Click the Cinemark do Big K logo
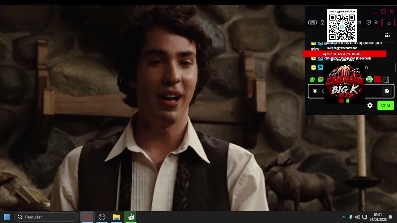This screenshot has width=397, height=223. [x=345, y=84]
